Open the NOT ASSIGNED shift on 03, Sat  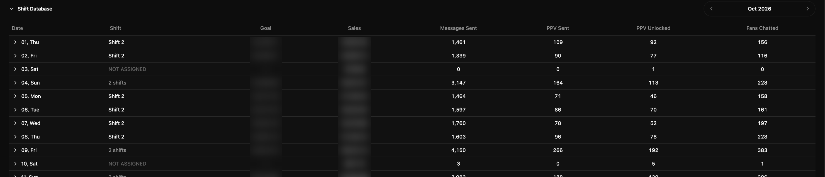[x=127, y=69]
